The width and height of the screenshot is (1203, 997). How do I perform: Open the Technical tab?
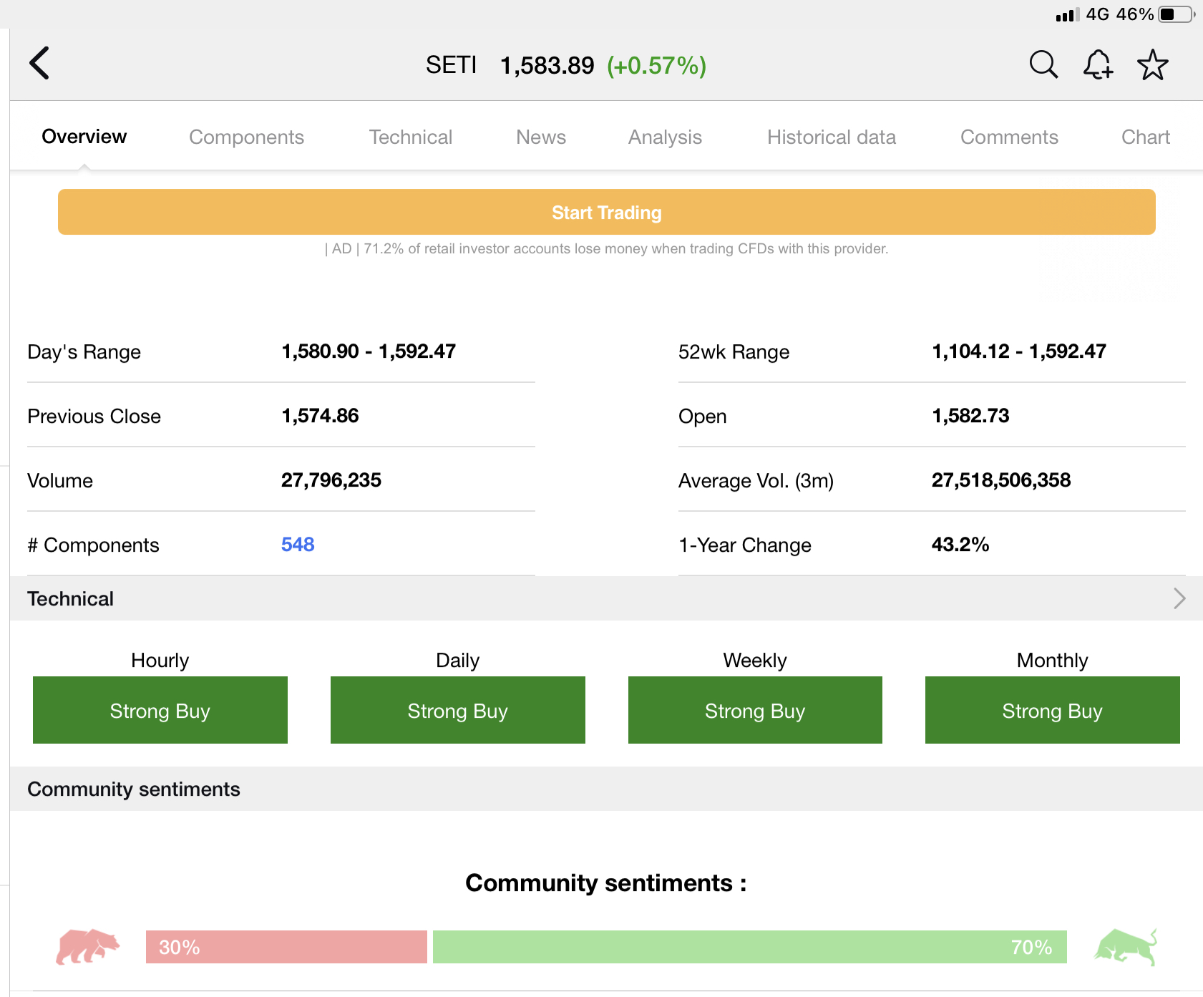(410, 137)
